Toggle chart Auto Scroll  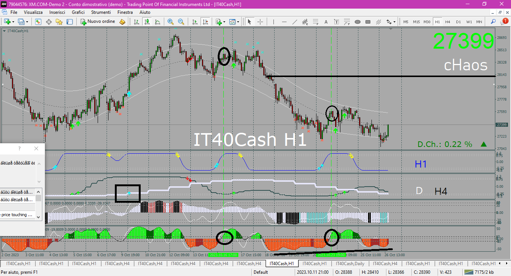pos(195,22)
